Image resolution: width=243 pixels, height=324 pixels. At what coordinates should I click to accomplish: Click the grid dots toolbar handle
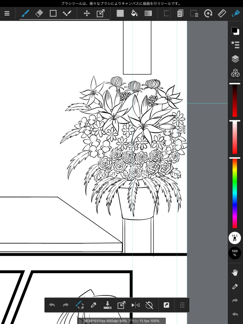click(182, 305)
